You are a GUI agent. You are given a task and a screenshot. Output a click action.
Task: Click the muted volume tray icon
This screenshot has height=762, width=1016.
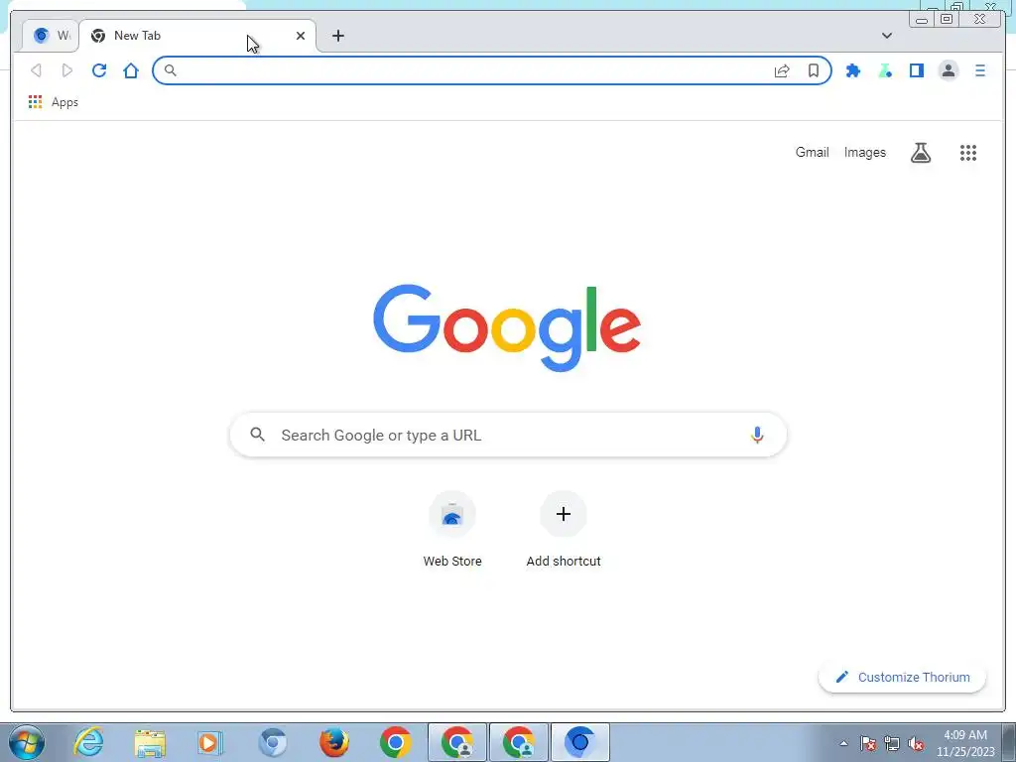[916, 743]
